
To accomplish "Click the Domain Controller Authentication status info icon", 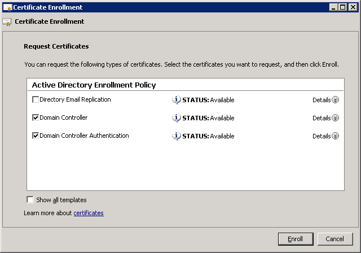I will click(x=176, y=136).
